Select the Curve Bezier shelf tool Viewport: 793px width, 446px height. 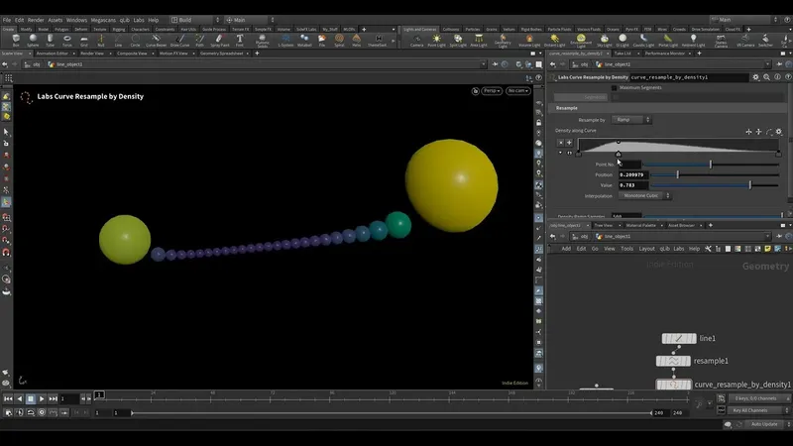tap(156, 40)
